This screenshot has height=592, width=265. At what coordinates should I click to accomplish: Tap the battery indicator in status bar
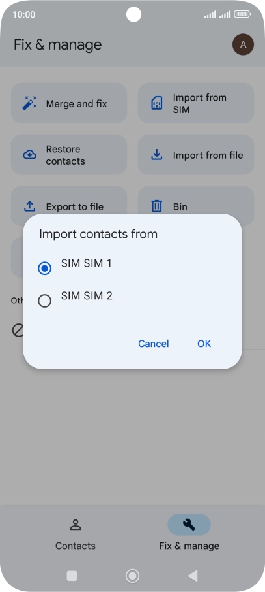pyautogui.click(x=242, y=14)
